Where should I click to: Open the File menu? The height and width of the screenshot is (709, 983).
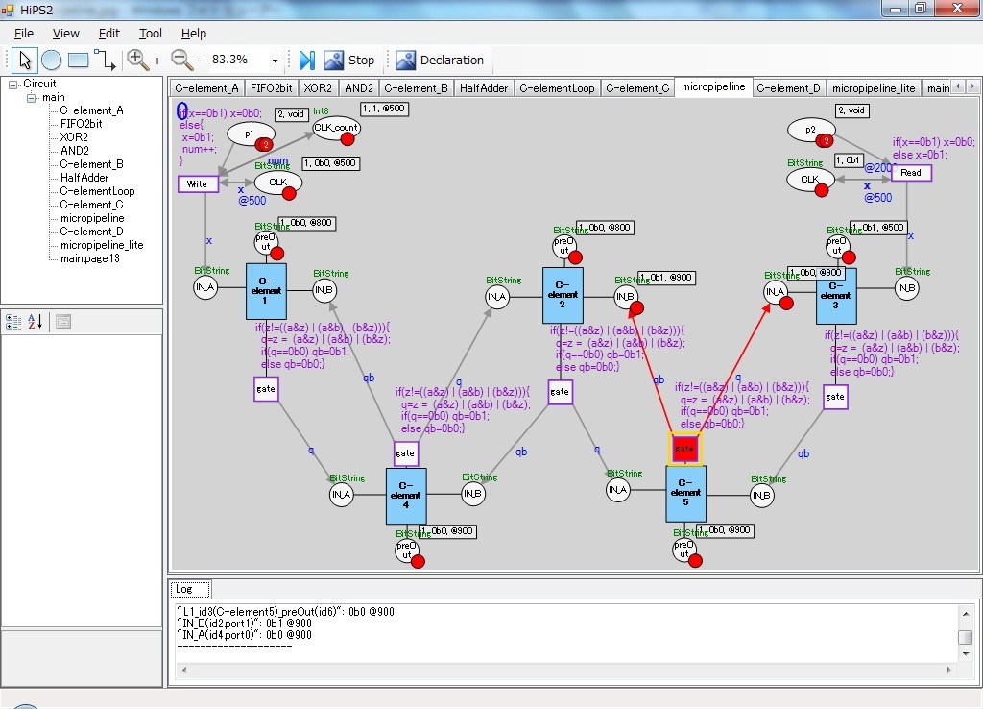pyautogui.click(x=24, y=34)
